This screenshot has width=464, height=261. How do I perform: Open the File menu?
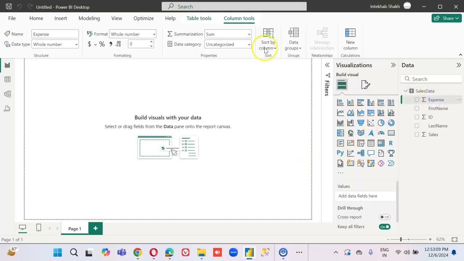pos(12,18)
